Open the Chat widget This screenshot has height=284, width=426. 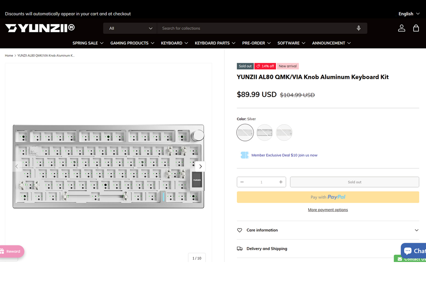(x=414, y=251)
